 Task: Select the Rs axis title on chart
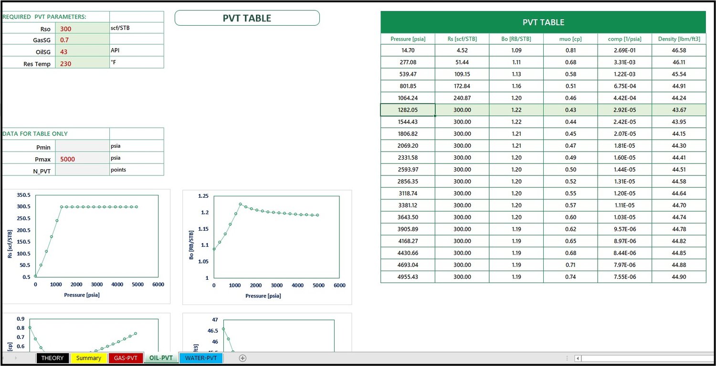tap(10, 243)
